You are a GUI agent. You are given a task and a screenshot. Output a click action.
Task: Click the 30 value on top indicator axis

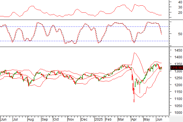[180, 7]
